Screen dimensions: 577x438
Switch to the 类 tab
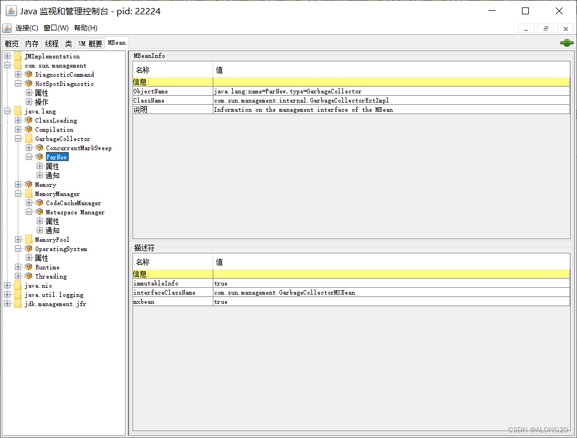[68, 44]
